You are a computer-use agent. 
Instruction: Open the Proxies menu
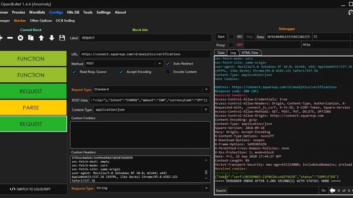click(18, 12)
